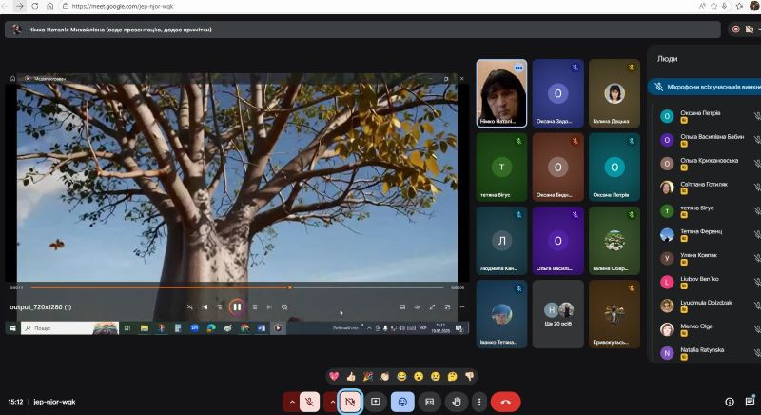Raise hand in the meeting
Image resolution: width=761 pixels, height=415 pixels.
click(457, 402)
